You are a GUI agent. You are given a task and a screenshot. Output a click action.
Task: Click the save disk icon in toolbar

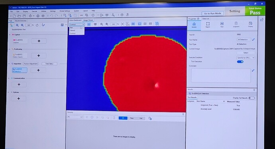(x=24, y=16)
